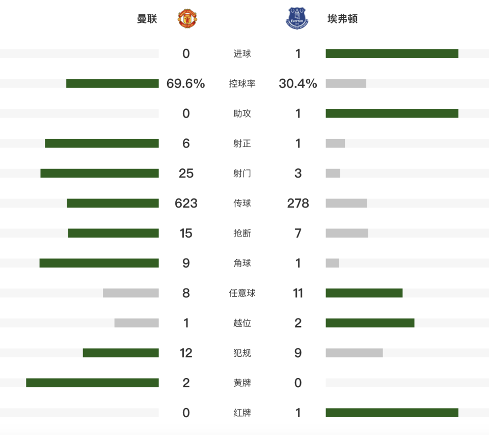
Task: Click the Manchester United club crest
Action: [x=187, y=18]
